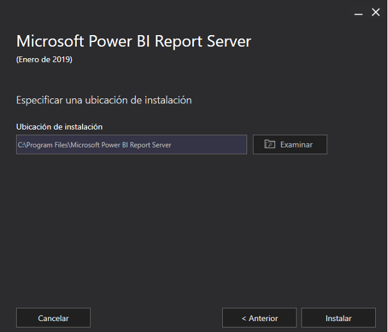This screenshot has width=388, height=332.
Task: Click the 'Ubicación de instalación' field label
Action: click(59, 127)
